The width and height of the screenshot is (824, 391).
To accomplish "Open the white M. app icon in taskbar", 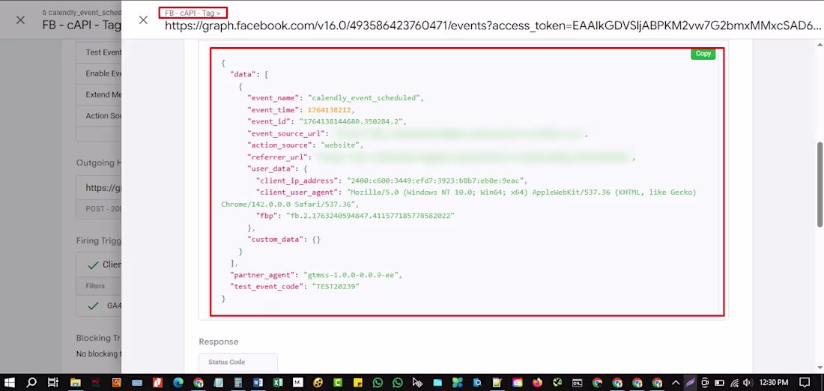I will click(x=298, y=383).
